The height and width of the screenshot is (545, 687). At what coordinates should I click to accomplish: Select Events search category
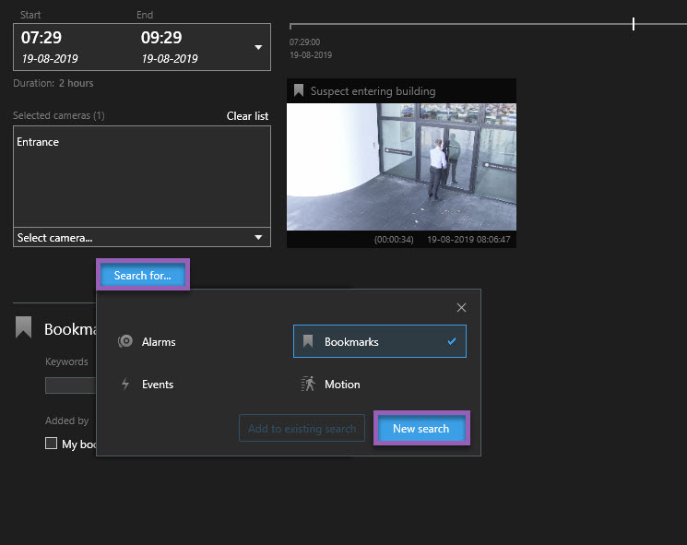pyautogui.click(x=157, y=385)
